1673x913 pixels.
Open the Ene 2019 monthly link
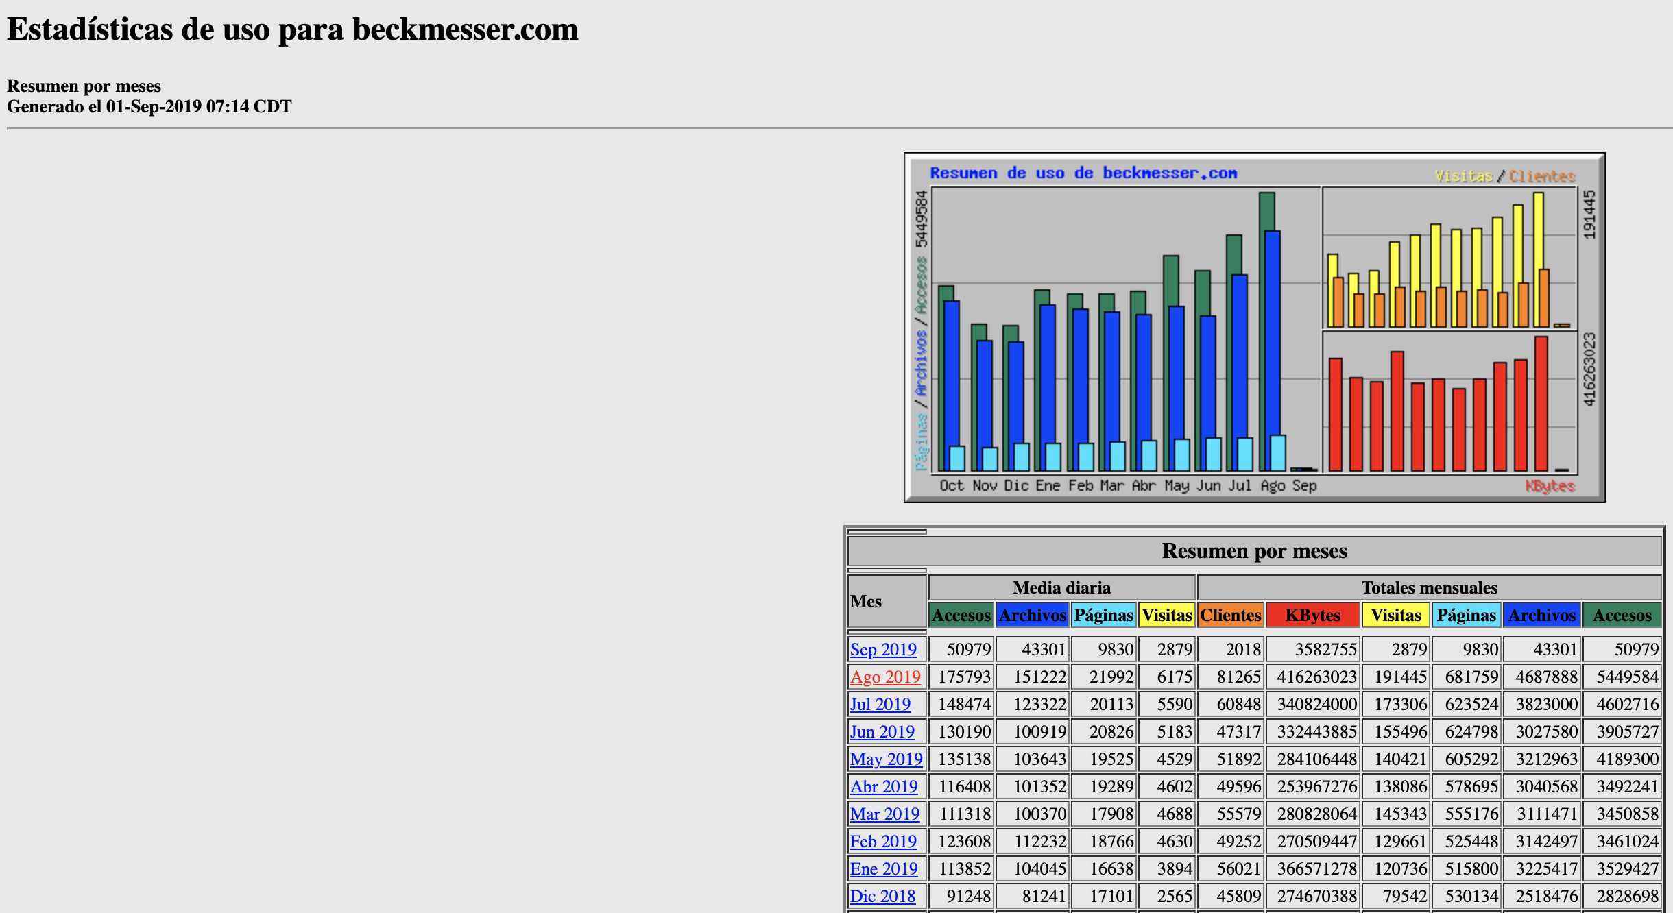tap(884, 868)
